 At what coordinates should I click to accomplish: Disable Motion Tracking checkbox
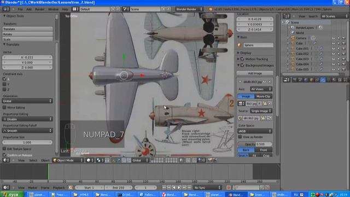pos(242,59)
